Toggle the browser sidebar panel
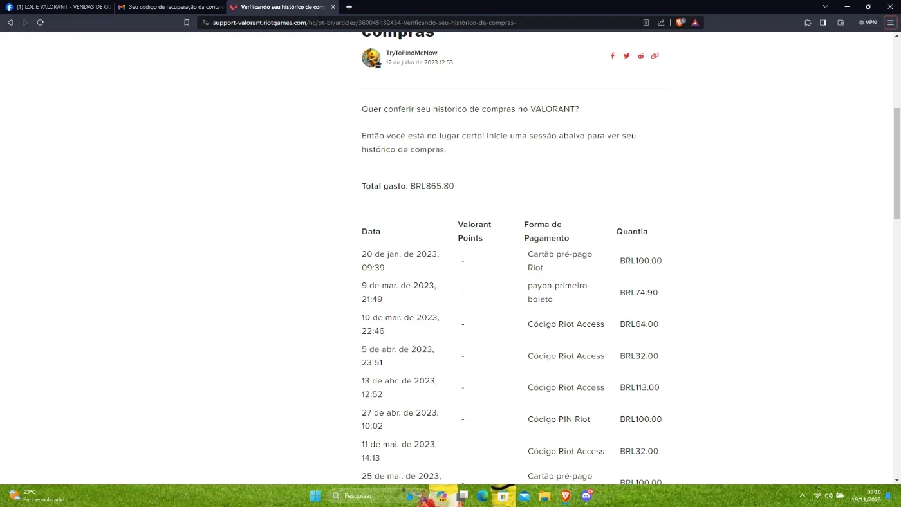The width and height of the screenshot is (901, 507). 823,23
